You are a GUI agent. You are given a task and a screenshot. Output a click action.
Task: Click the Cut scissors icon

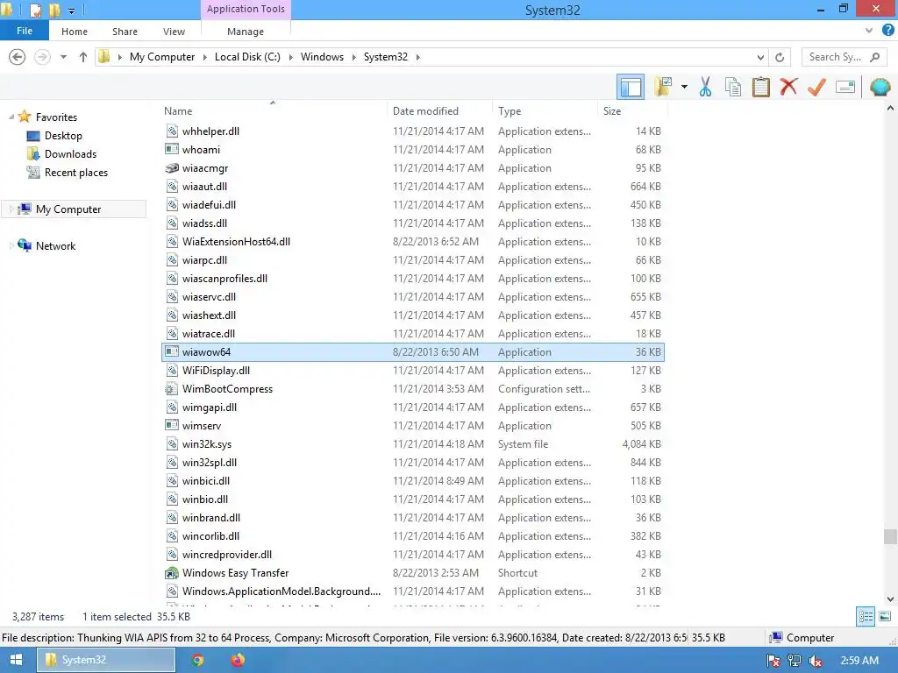(x=706, y=87)
